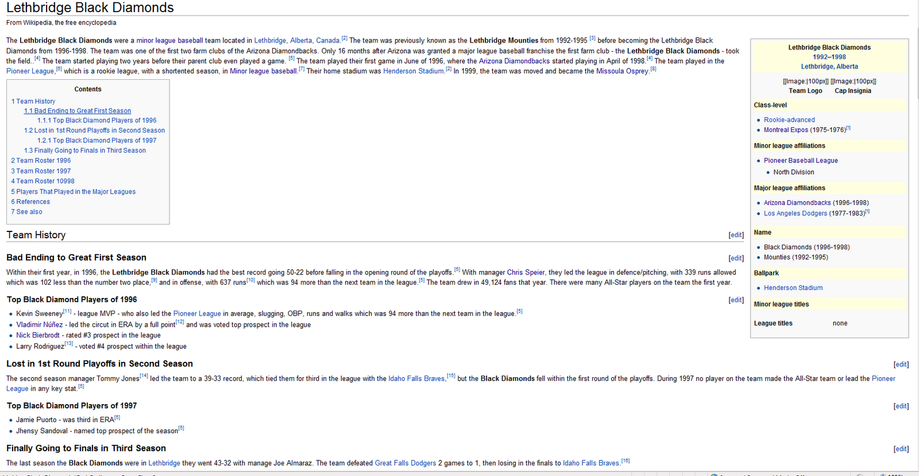This screenshot has height=476, width=919.
Task: Open Pioneer League link in Kevin Sweeney bullet
Action: click(x=197, y=314)
